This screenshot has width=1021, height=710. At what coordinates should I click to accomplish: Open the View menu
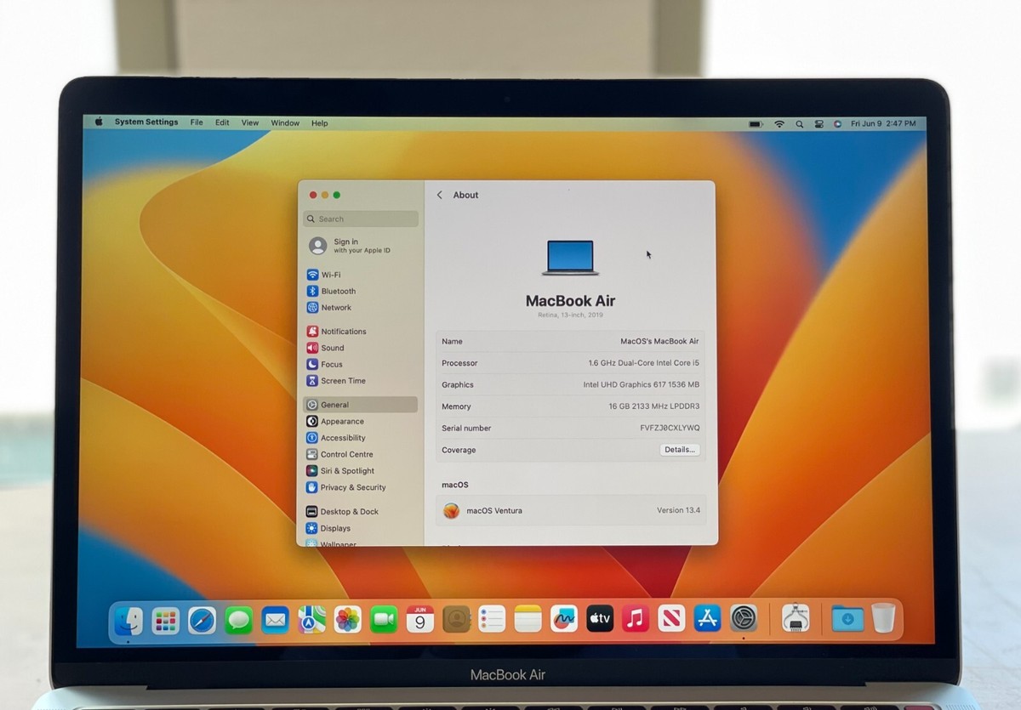[250, 122]
